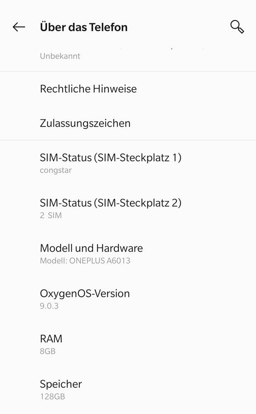Tap the congstar carrier label
This screenshot has width=256, height=414.
[x=56, y=170]
